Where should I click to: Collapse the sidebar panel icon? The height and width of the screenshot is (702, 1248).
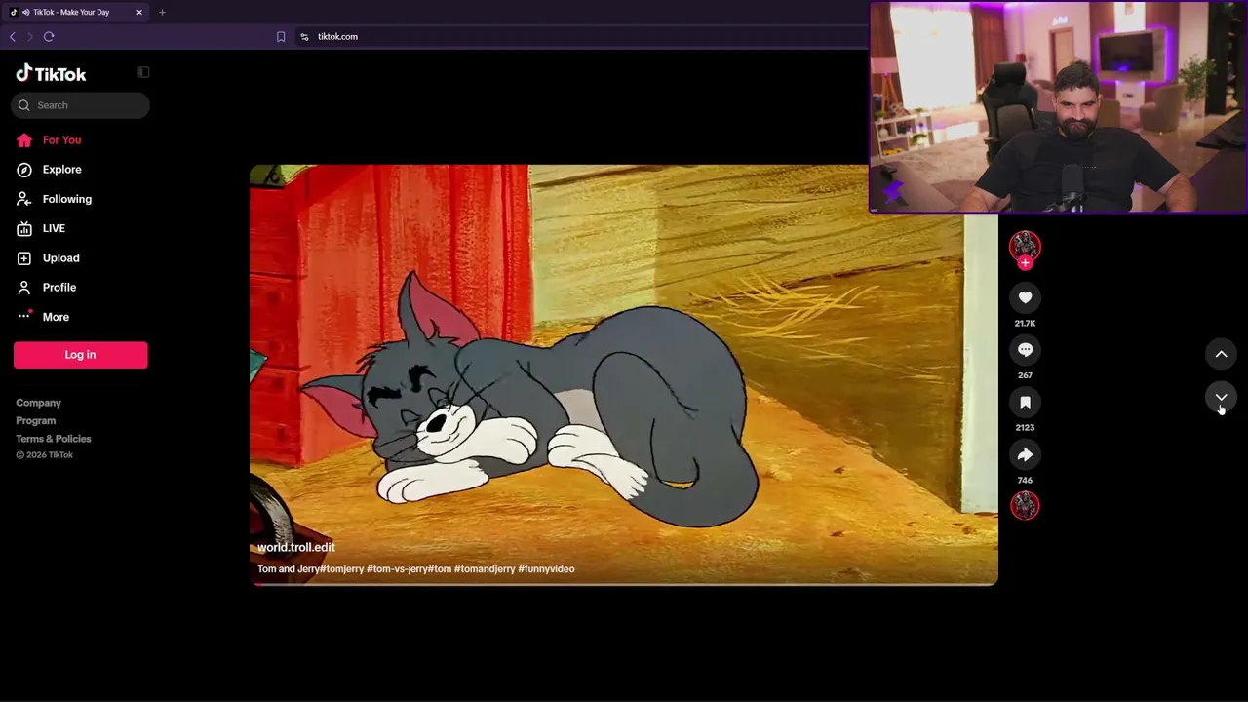click(143, 72)
